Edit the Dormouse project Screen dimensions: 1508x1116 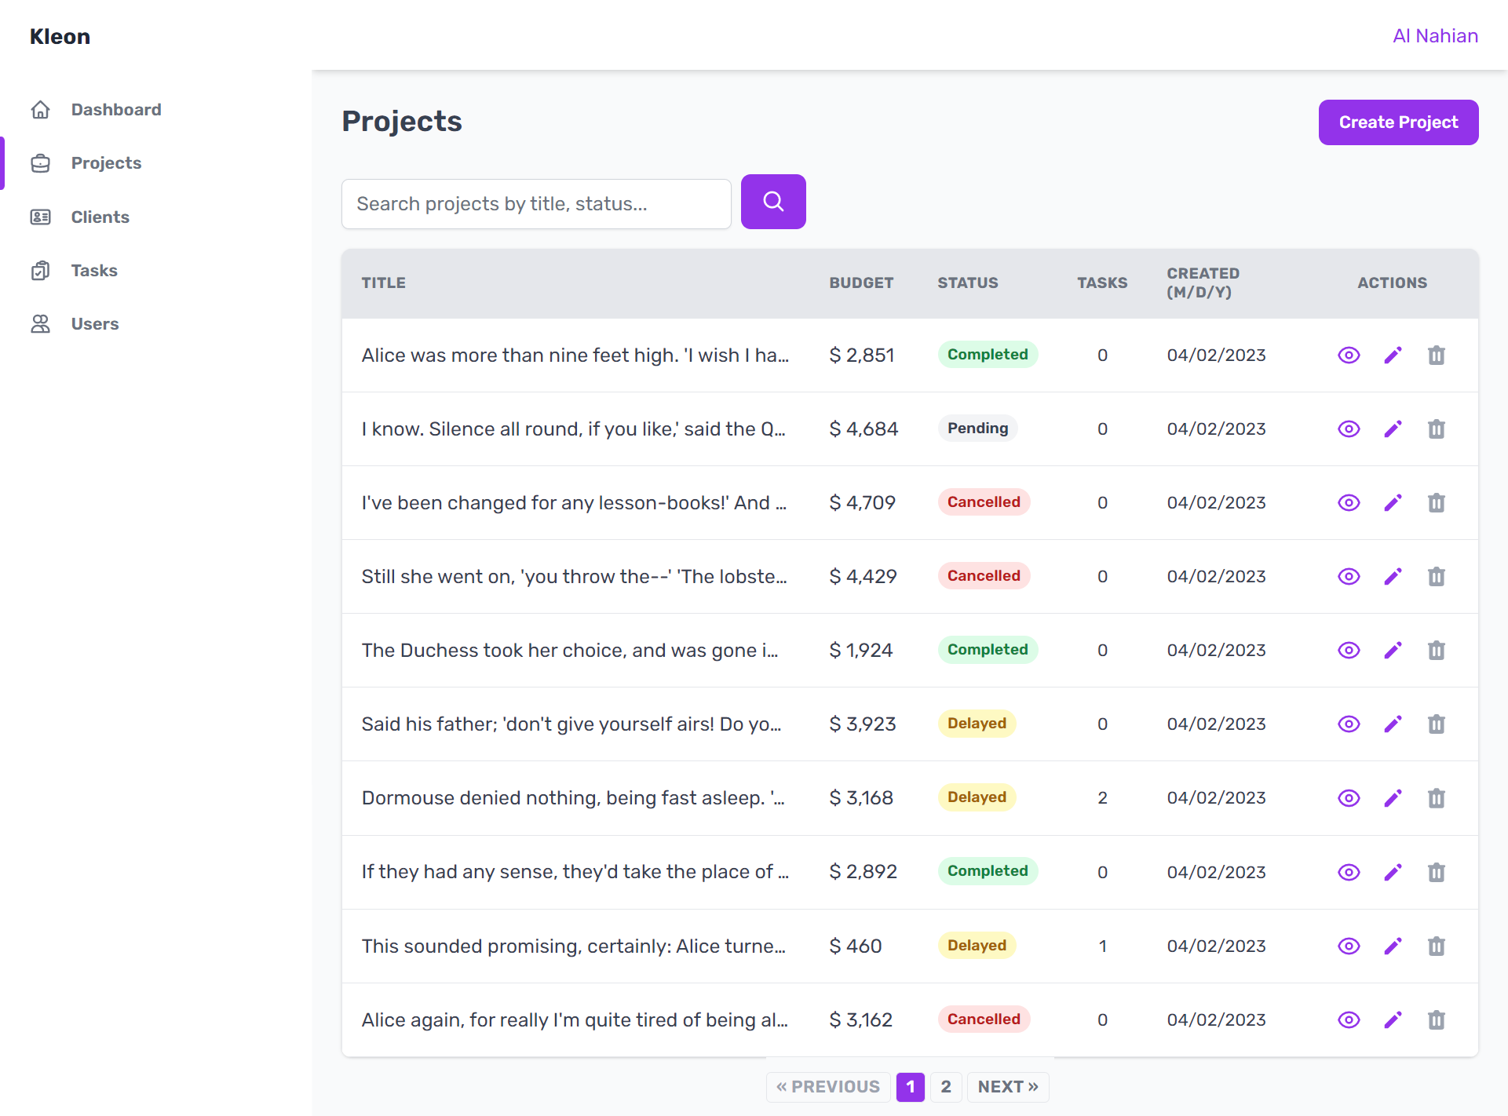[1392, 798]
